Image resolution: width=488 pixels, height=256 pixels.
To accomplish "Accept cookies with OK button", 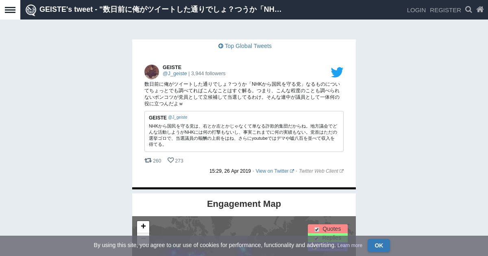I will [379, 245].
